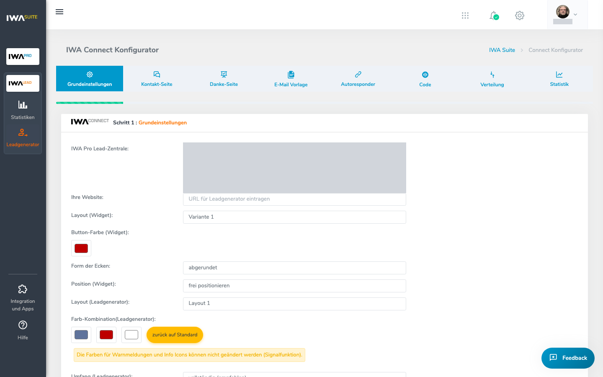Click the IWA Connect logo in panel header
This screenshot has width=603, height=377.
click(90, 121)
